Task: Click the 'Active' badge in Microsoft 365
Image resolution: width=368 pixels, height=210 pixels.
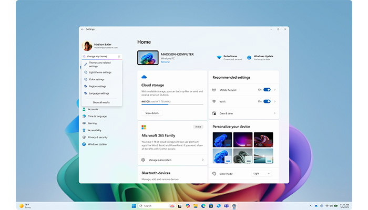Action: (x=198, y=127)
